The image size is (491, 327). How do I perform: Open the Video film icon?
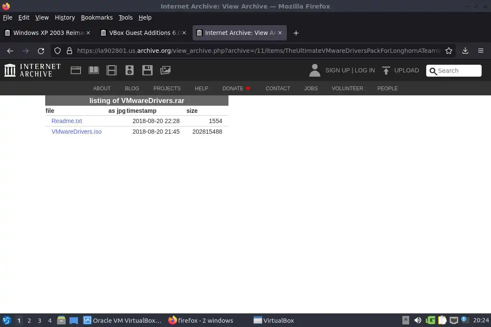point(112,70)
